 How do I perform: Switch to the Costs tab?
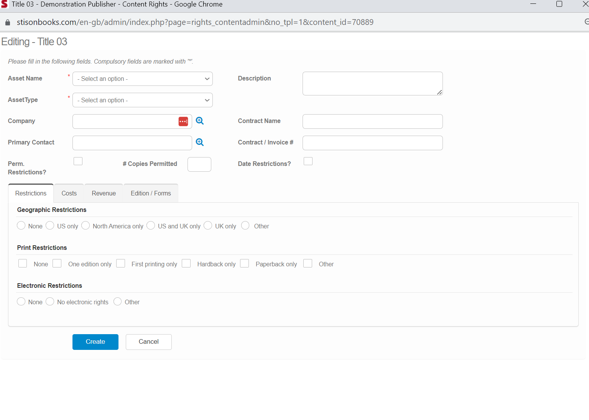coord(69,194)
